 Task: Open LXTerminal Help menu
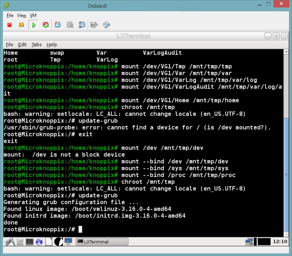52,45
